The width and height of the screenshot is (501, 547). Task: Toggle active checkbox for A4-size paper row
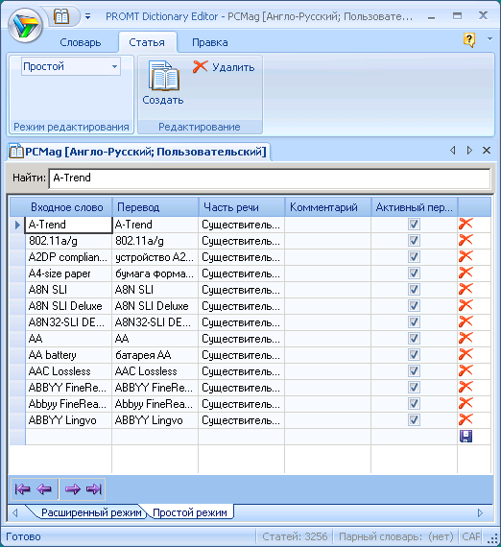(414, 273)
